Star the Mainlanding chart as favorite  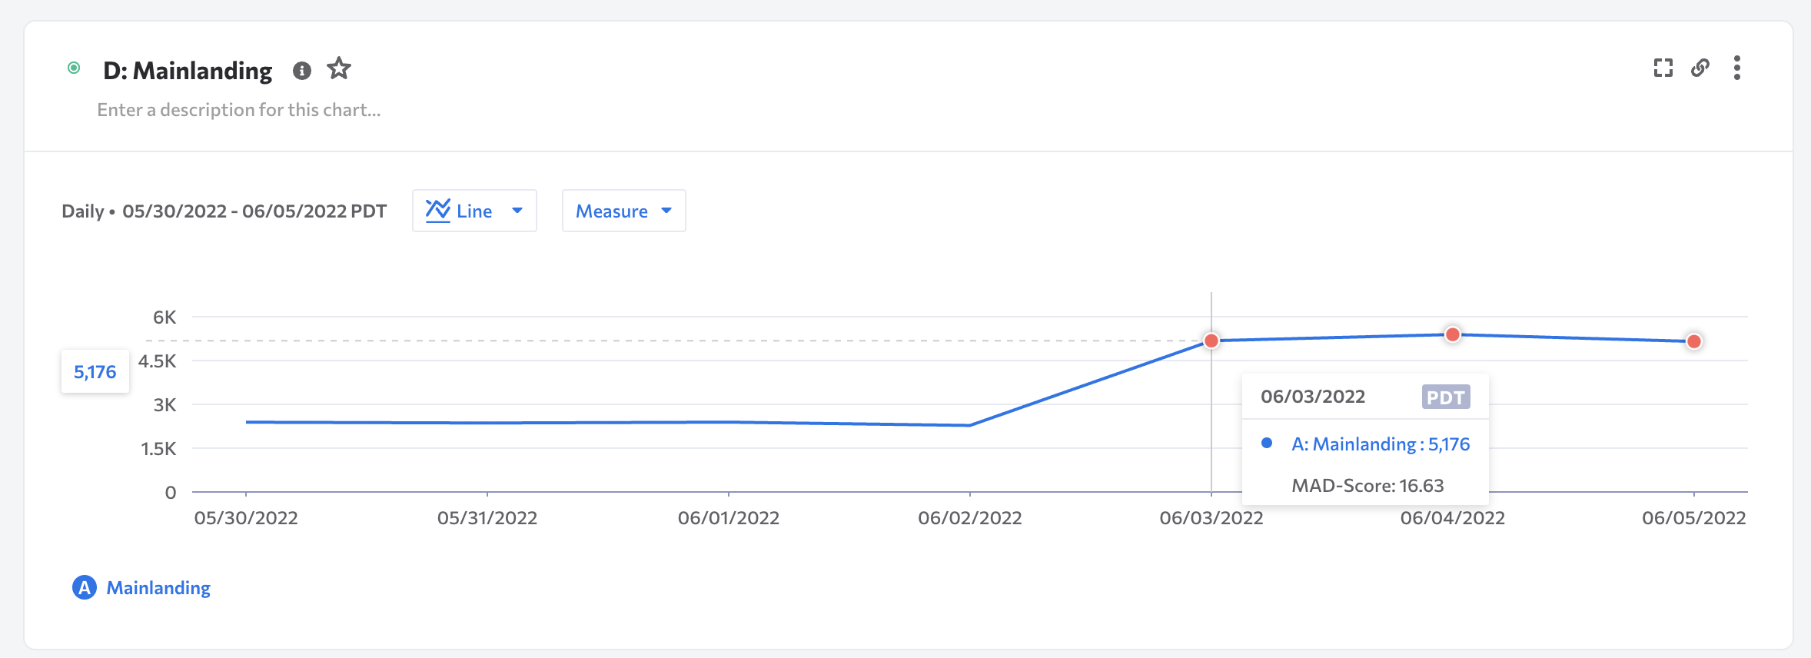point(339,69)
